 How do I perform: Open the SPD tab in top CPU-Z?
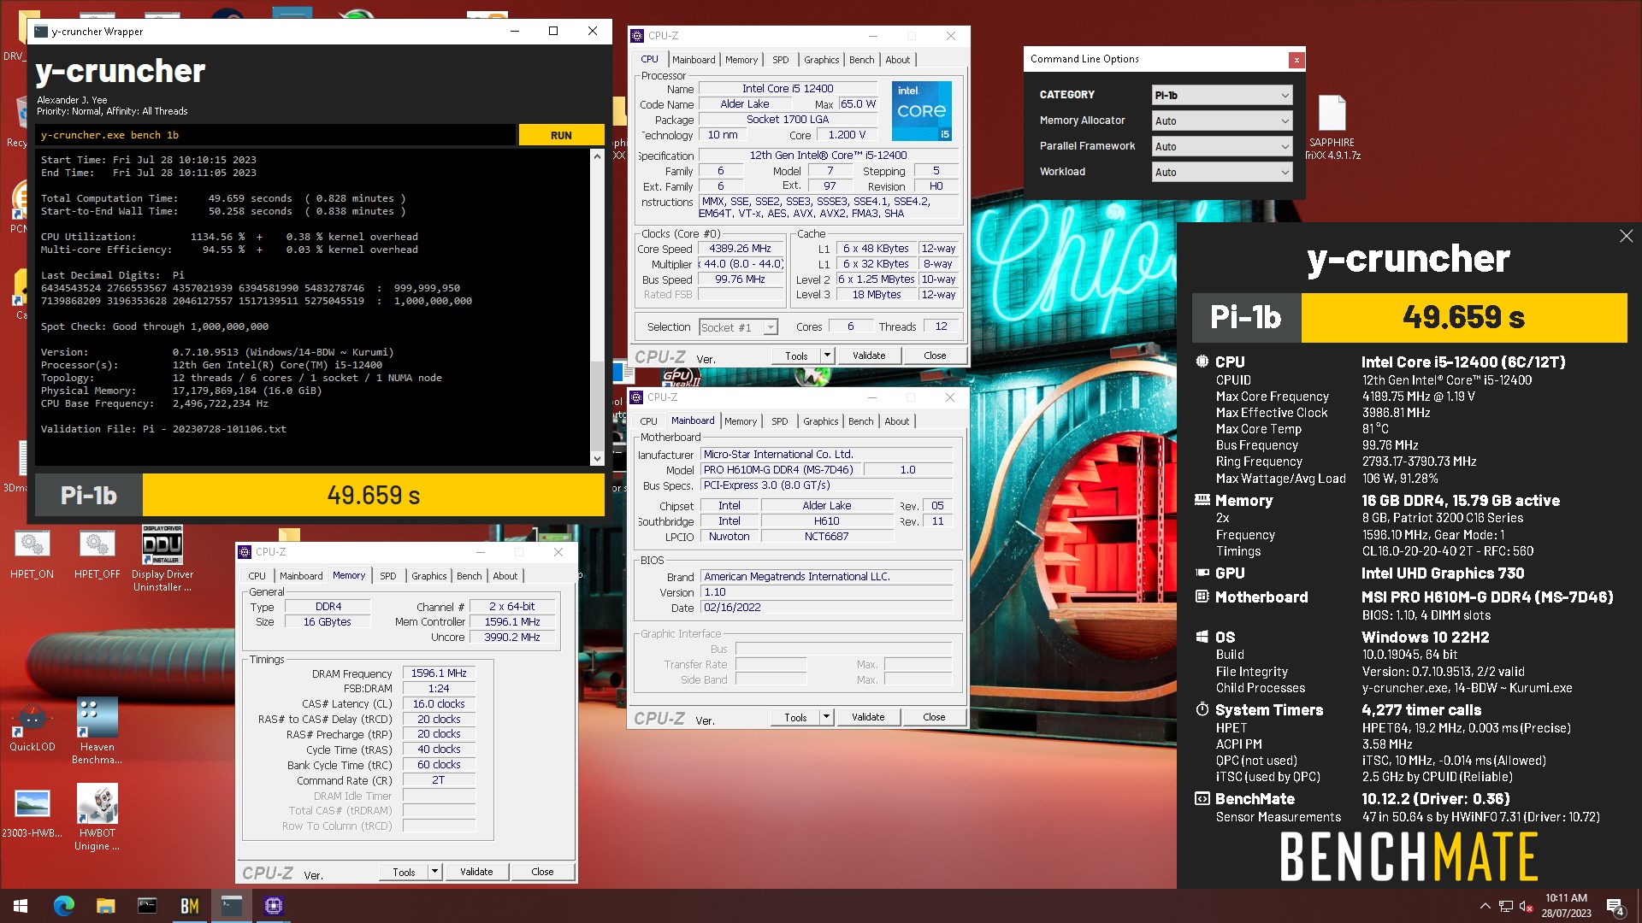coord(780,60)
